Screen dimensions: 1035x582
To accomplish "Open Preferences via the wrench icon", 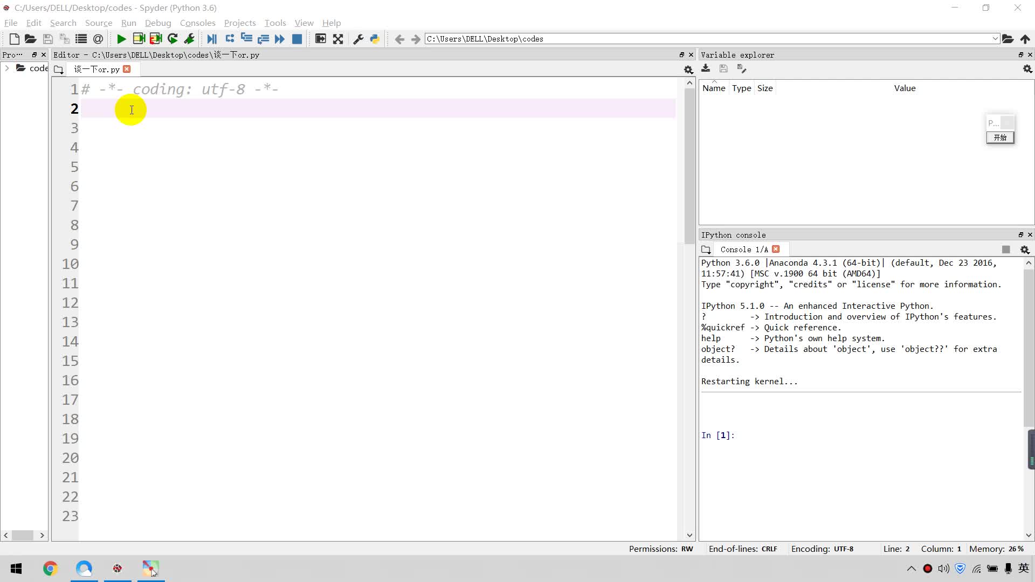I will pos(358,39).
